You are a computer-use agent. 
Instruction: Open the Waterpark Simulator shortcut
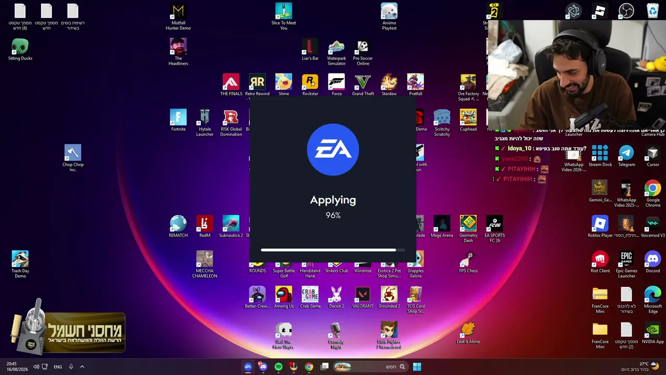(x=337, y=52)
